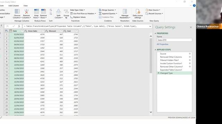222x124 pixels.
Task: Select the Removed Other Columns step
Action: (171, 57)
